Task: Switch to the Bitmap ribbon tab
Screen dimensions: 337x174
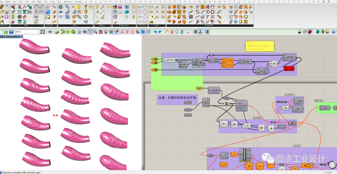Action: [78, 2]
